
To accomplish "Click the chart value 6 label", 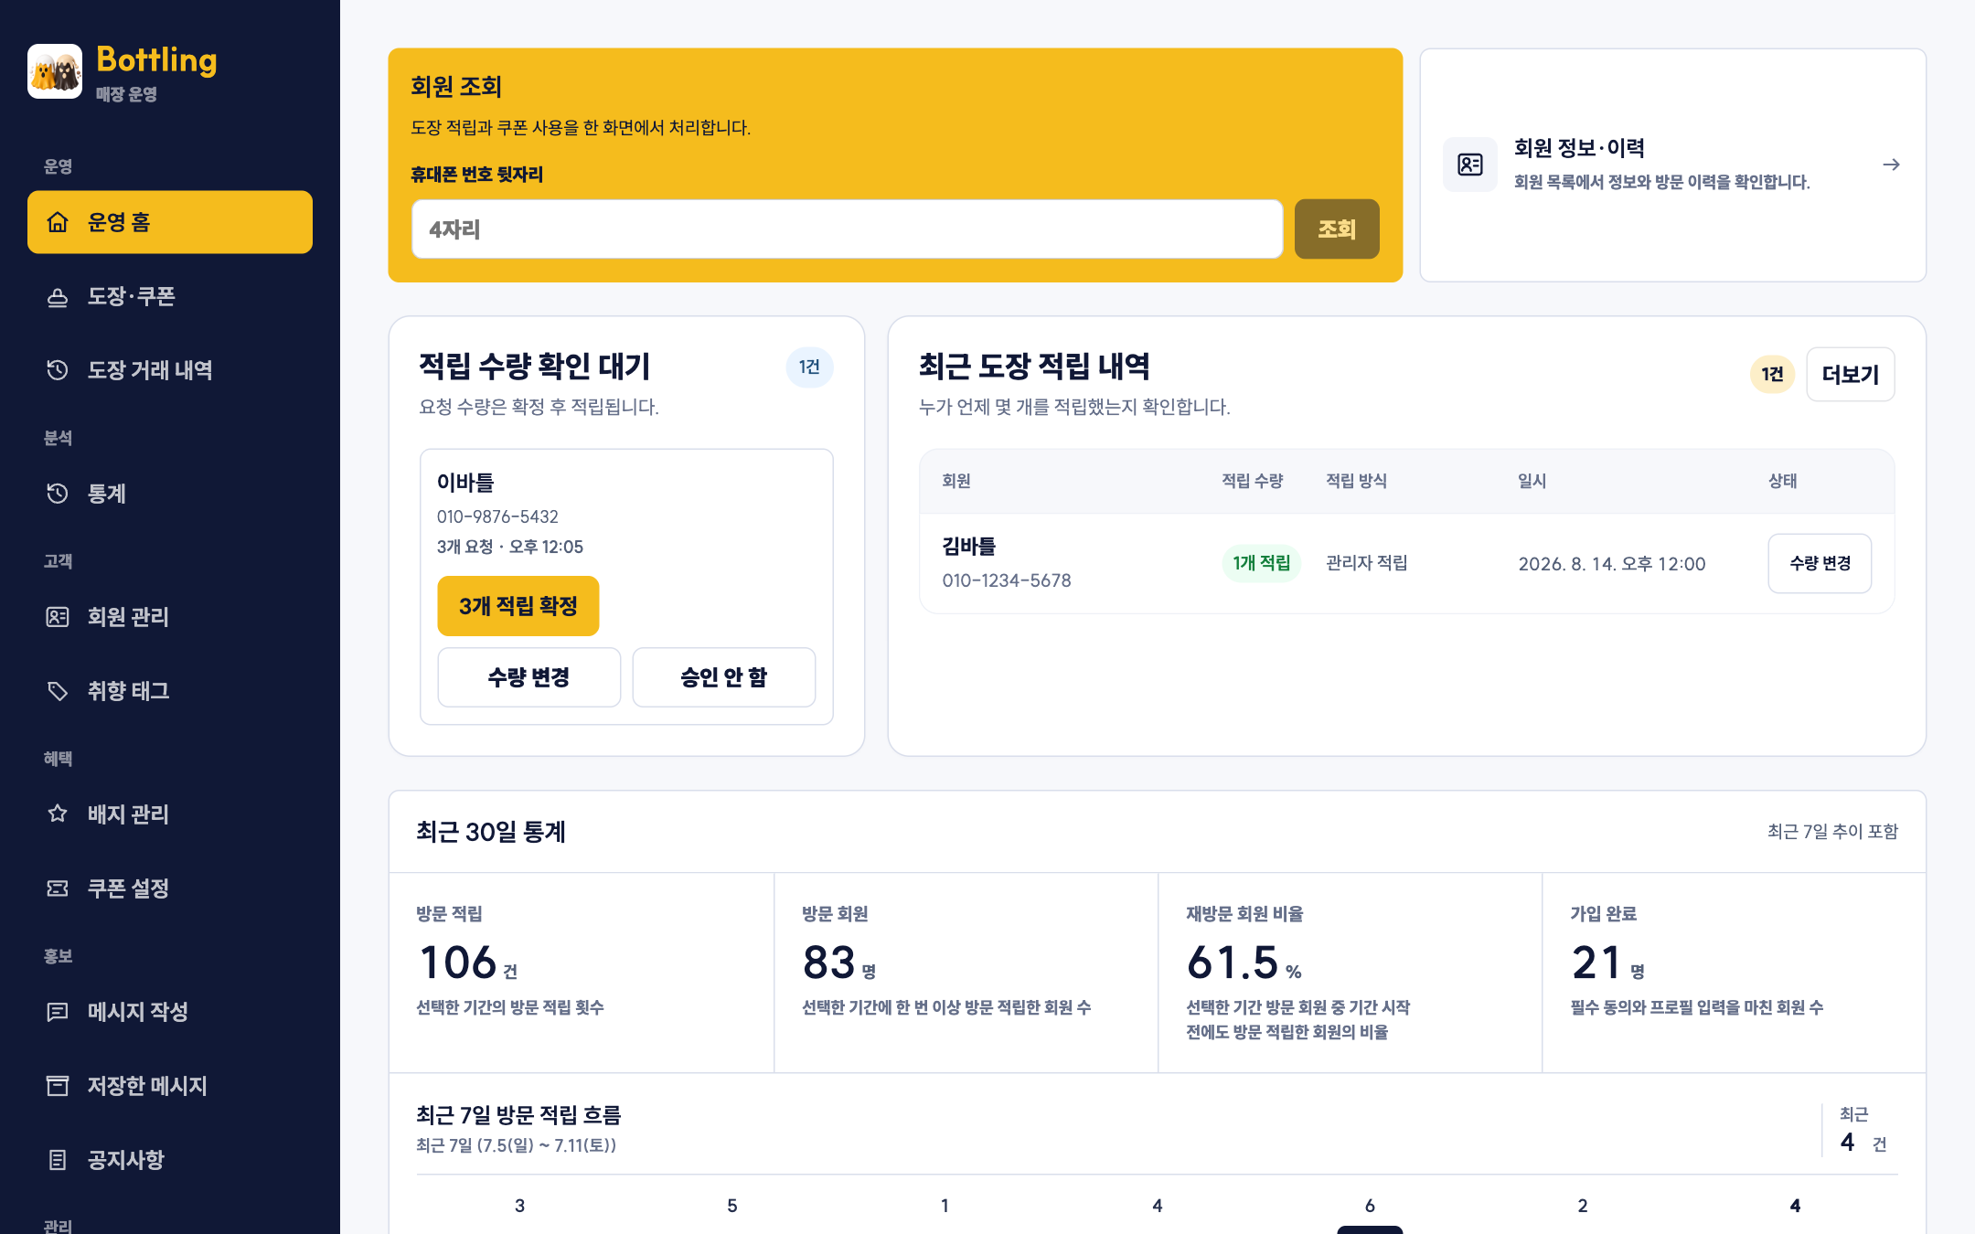I will [x=1370, y=1206].
